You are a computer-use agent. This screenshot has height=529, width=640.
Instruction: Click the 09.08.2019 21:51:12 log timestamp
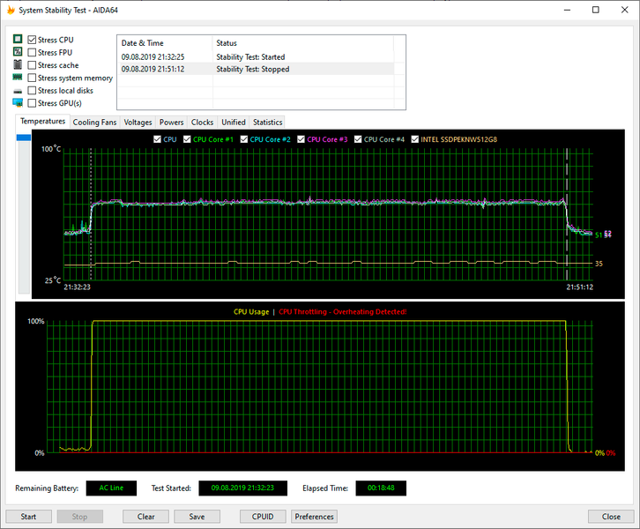coord(153,69)
